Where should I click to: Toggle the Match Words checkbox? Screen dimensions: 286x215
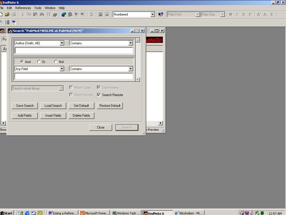tap(71, 95)
